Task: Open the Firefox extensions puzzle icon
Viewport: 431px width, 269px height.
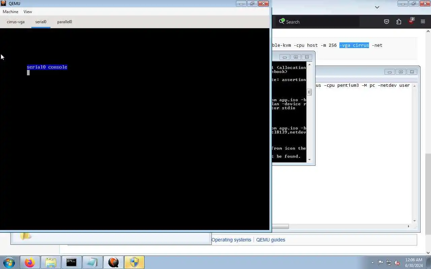Action: click(399, 22)
